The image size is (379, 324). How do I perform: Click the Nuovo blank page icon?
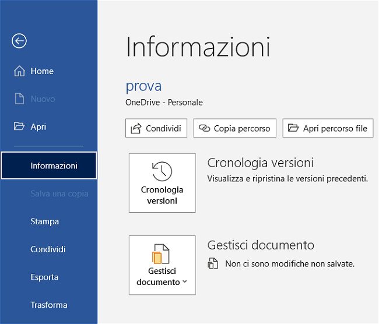(x=19, y=99)
